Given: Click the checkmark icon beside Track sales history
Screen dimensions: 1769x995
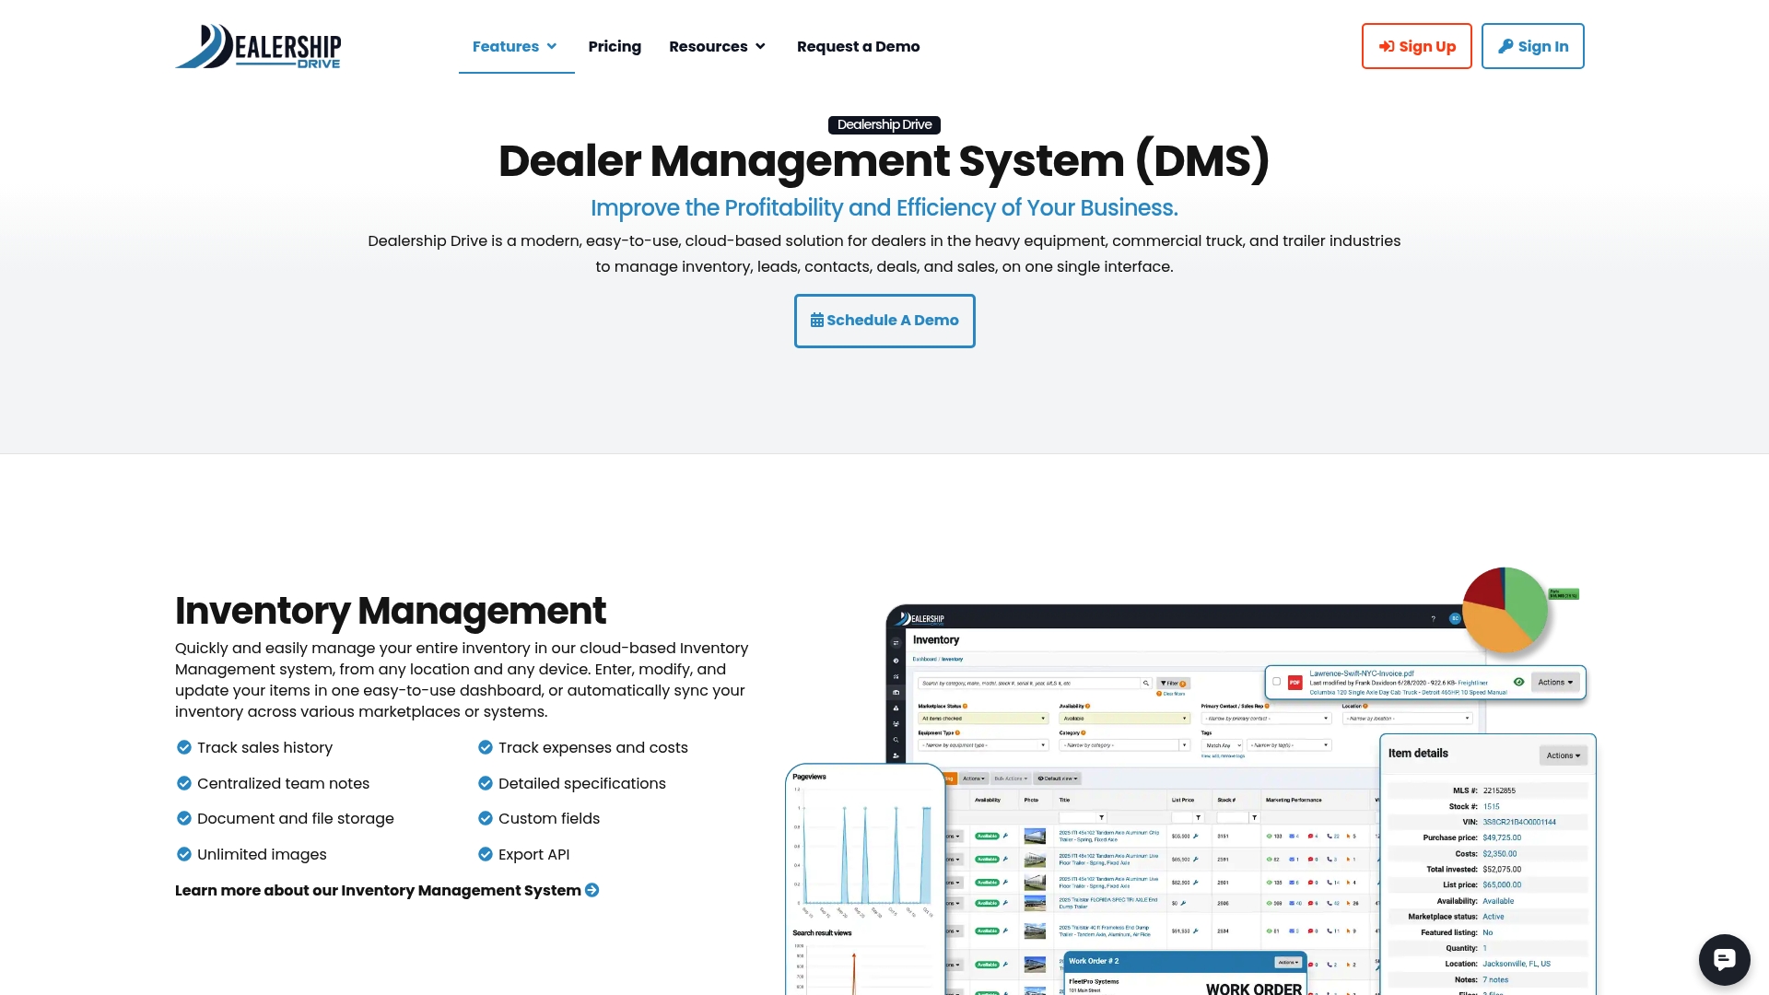Looking at the screenshot, I should (184, 747).
